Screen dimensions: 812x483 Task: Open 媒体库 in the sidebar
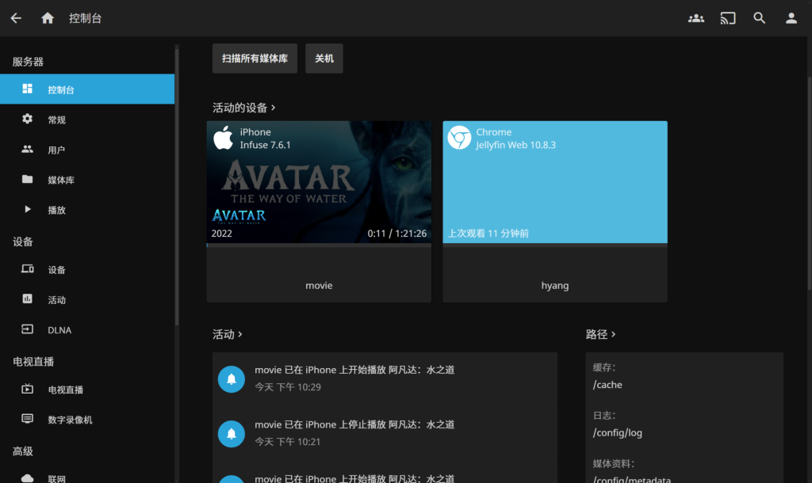(x=60, y=180)
